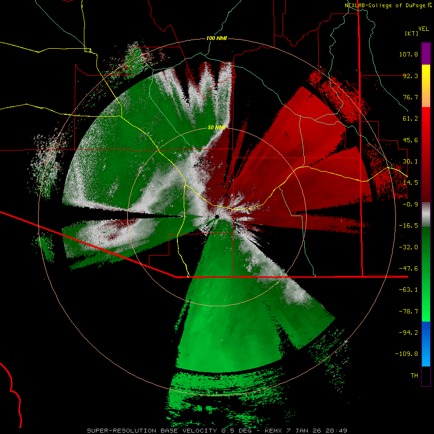Click the gray near-zero segment of the color bar
The width and height of the screenshot is (434, 434).
tap(426, 215)
